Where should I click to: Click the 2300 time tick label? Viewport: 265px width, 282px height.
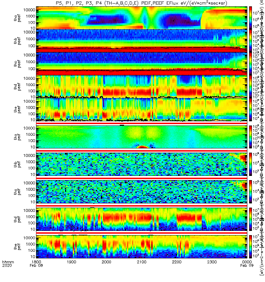pos(212,262)
